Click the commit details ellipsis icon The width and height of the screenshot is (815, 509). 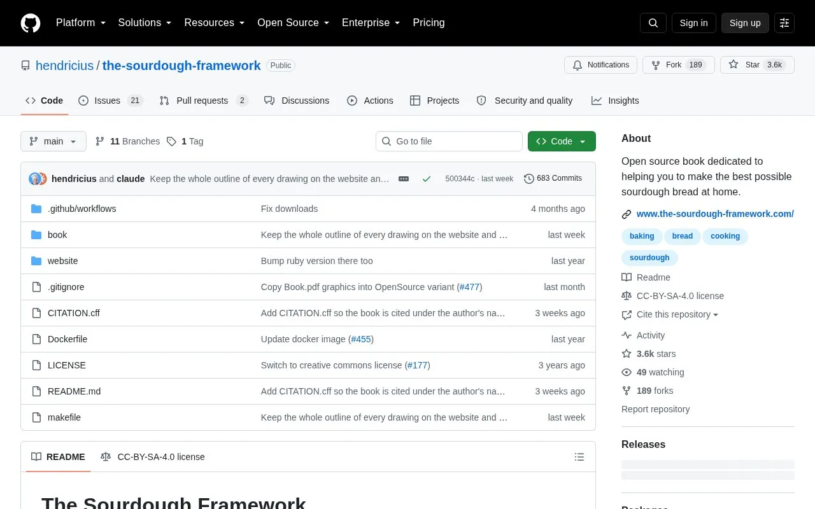(x=404, y=179)
